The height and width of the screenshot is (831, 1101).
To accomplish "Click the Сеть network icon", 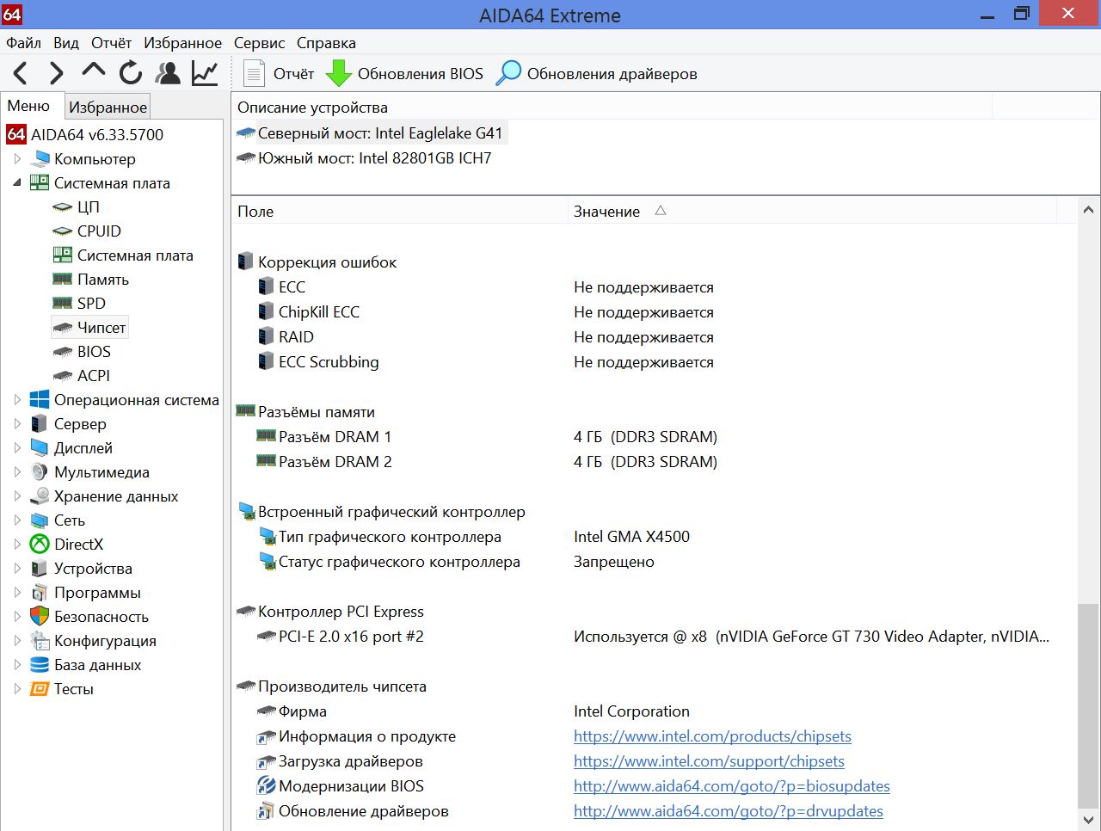I will [40, 520].
